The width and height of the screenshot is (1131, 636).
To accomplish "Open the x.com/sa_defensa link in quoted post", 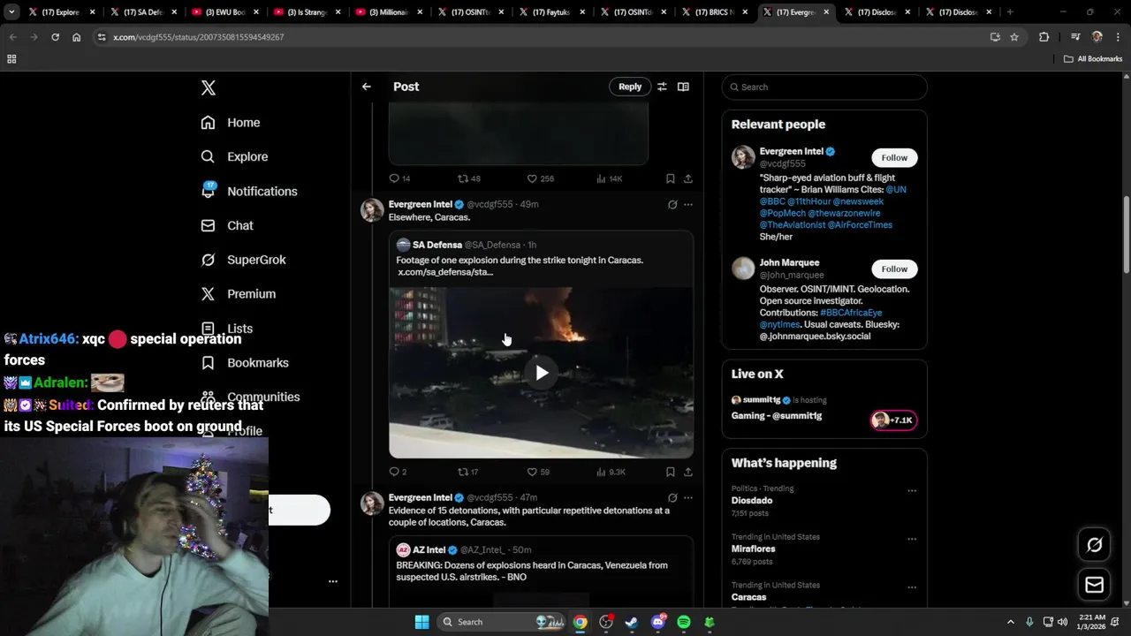I will [x=445, y=272].
